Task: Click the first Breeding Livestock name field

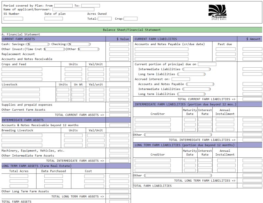Action: point(22,135)
